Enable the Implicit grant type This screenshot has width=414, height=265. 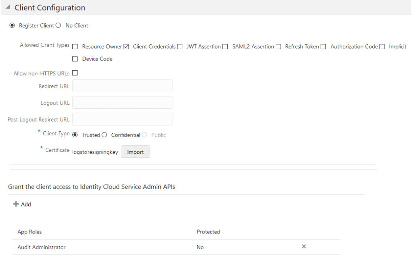tap(382, 46)
